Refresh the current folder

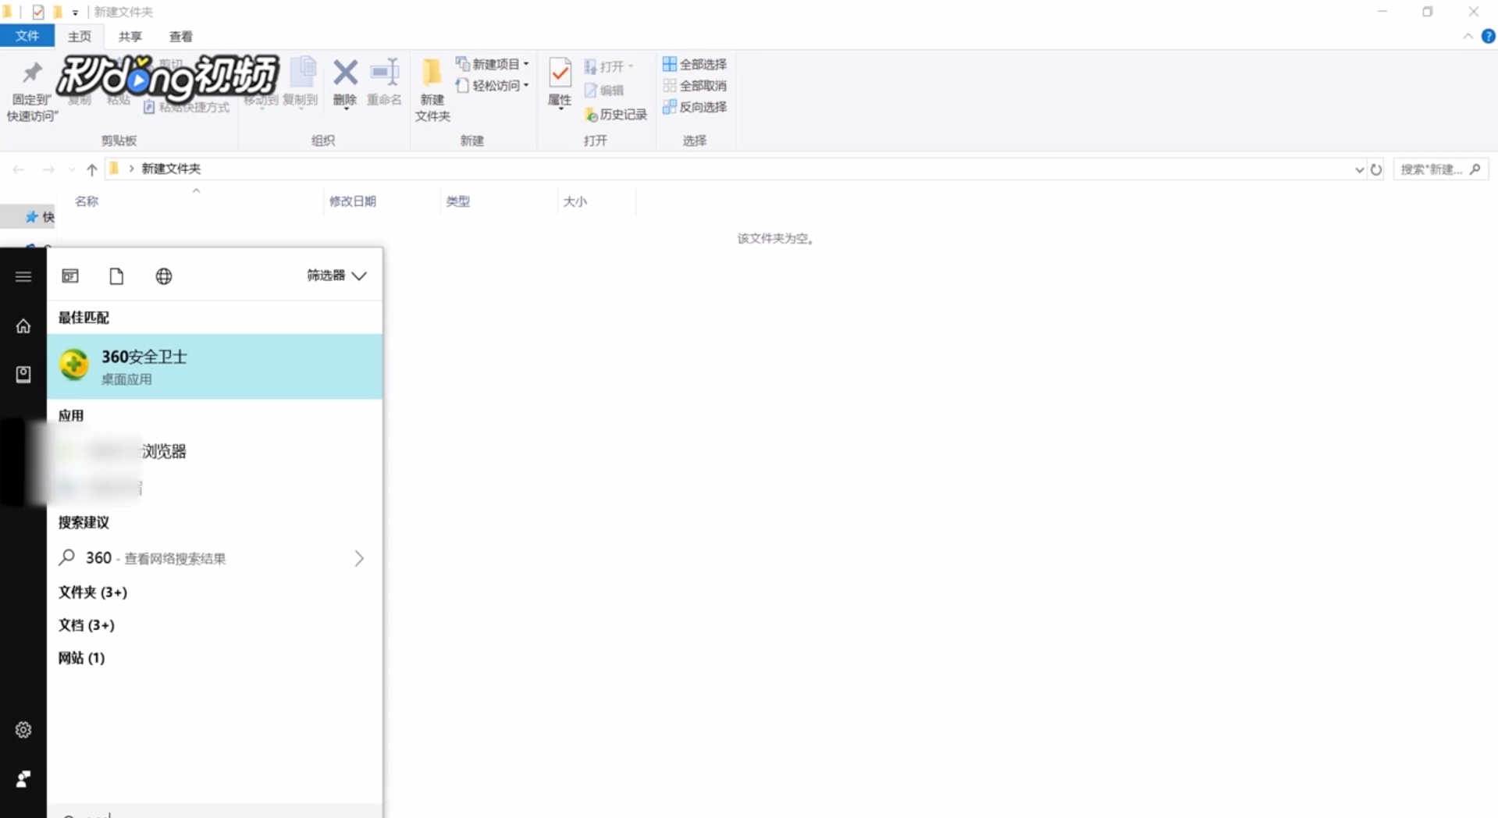(x=1376, y=169)
